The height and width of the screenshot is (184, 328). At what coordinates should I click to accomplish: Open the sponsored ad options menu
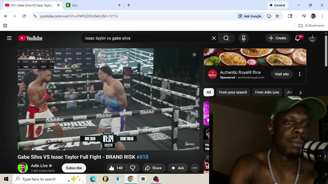point(299,74)
